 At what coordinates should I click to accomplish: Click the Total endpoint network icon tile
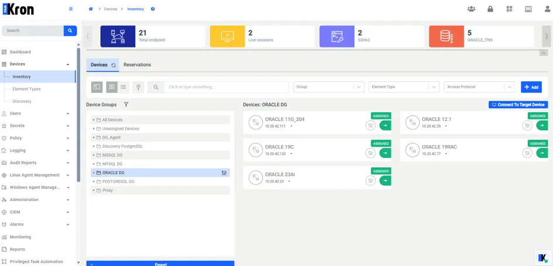tap(118, 36)
